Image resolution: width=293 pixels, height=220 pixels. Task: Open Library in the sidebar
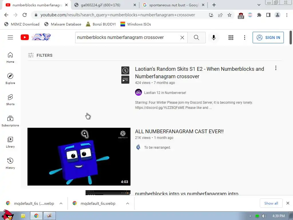(10, 142)
